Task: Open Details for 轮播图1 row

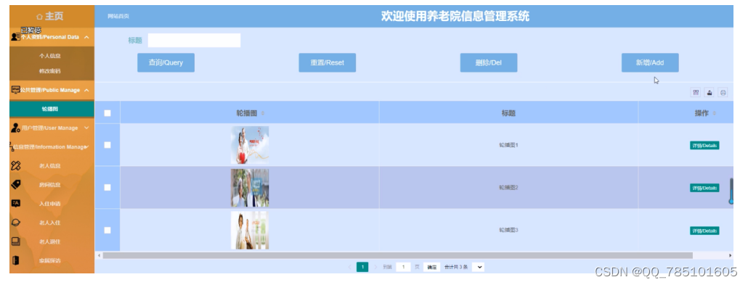Action: 704,145
